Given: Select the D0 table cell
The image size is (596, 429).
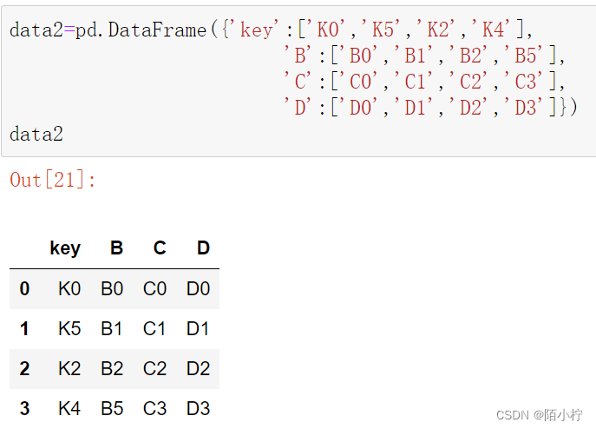Looking at the screenshot, I should [199, 289].
